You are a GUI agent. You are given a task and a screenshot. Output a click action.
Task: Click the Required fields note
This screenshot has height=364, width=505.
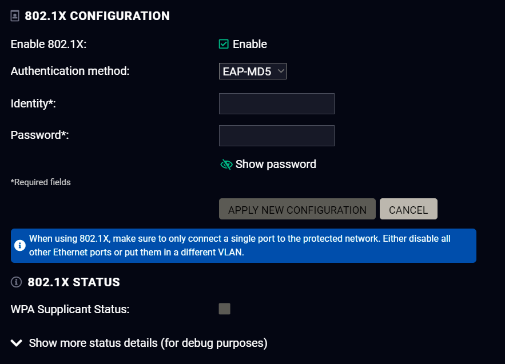click(41, 182)
